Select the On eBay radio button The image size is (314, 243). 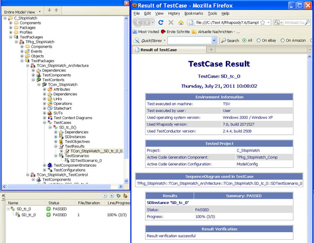coord(259,41)
